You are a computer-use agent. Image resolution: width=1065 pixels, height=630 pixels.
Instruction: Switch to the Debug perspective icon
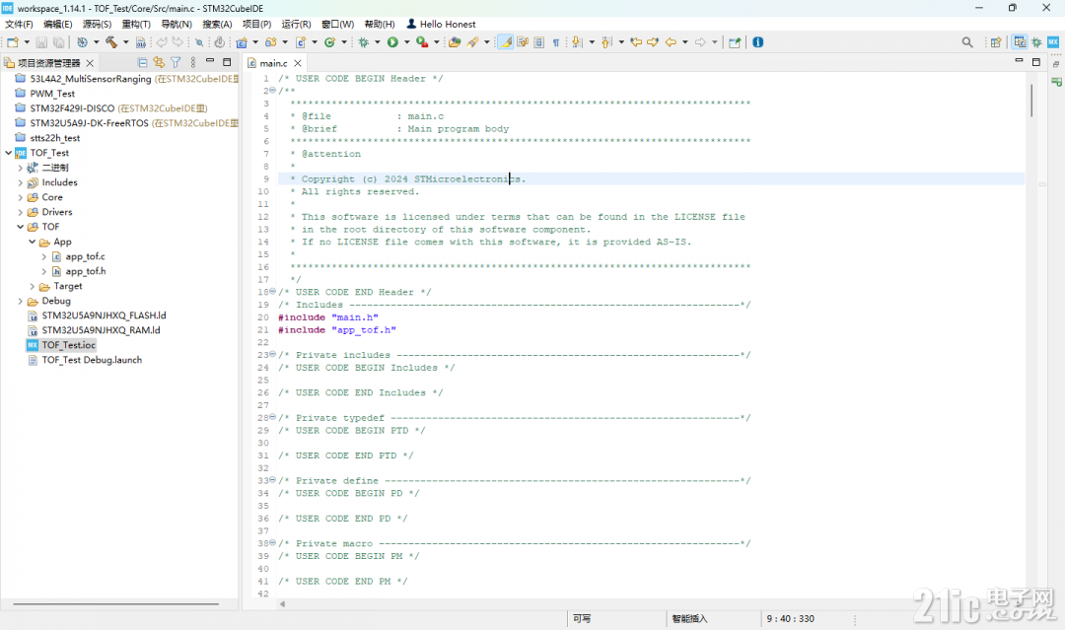click(1036, 42)
